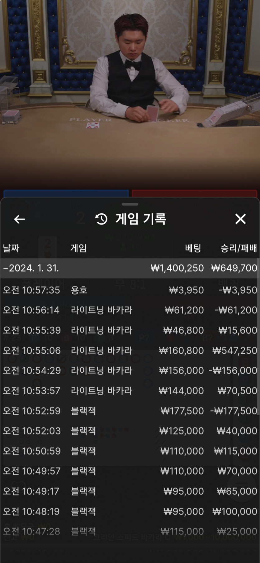Select the 블랙잭 entry at 10:52:03
Image resolution: width=260 pixels, height=563 pixels.
(x=130, y=431)
